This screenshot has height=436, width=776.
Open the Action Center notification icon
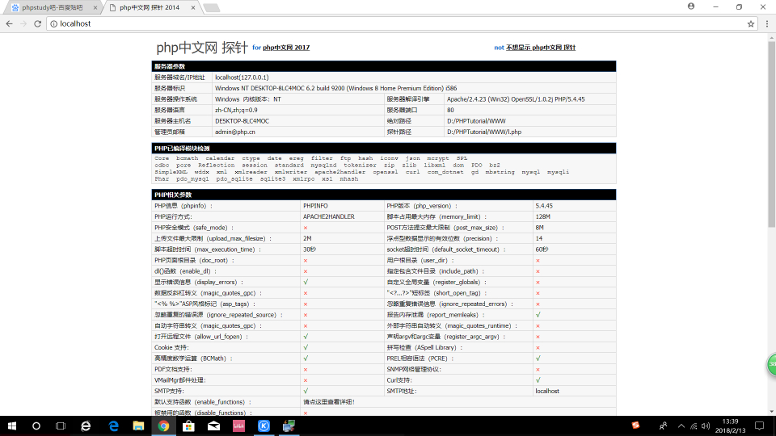coord(760,426)
